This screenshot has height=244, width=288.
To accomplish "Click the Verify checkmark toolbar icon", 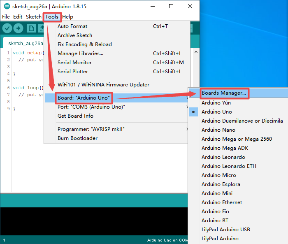I will click(x=7, y=28).
